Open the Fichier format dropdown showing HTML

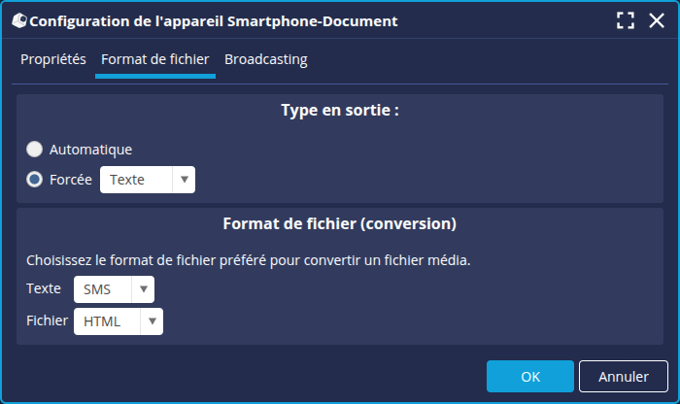tap(119, 321)
